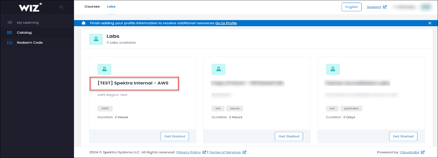Open the CloudLabs link in footer

[x=409, y=152]
